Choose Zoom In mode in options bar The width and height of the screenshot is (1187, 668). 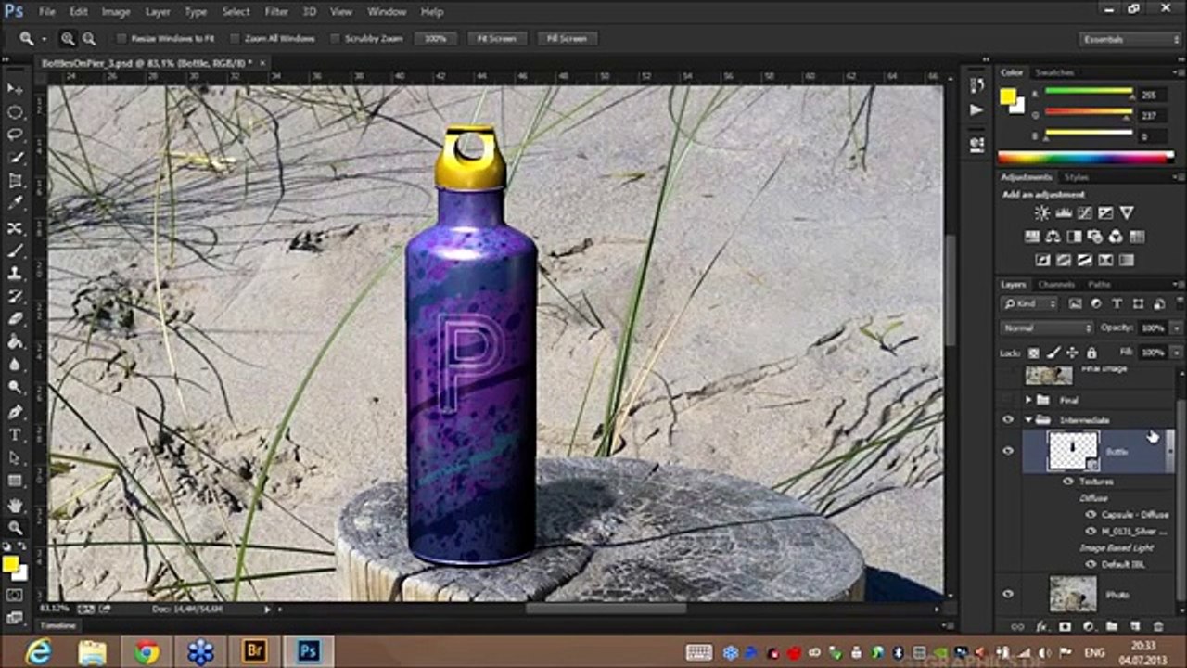point(68,39)
